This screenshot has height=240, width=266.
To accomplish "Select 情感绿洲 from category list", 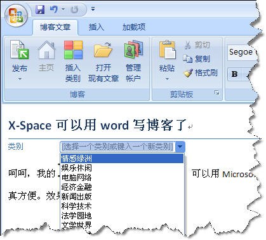I will click(x=122, y=159).
